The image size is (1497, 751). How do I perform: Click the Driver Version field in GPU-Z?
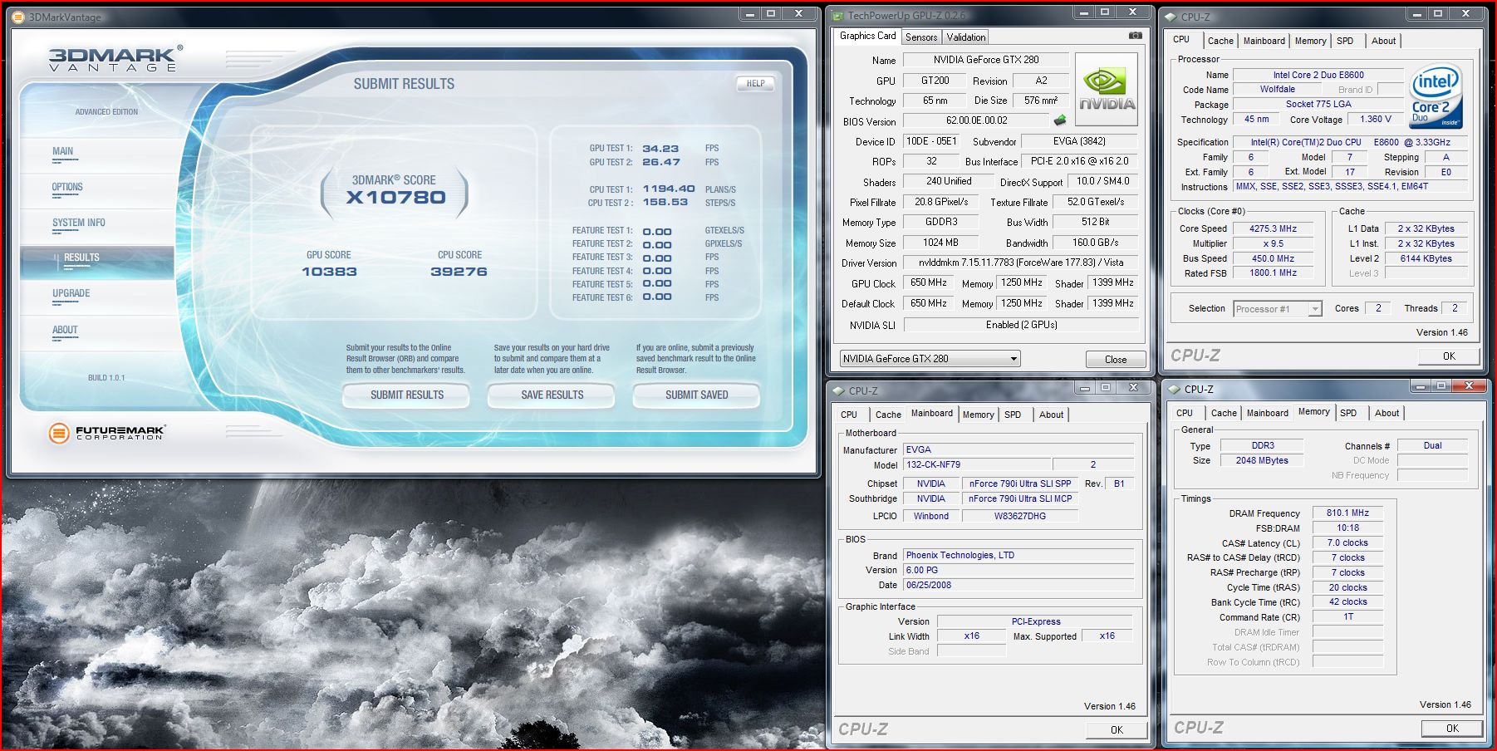tap(1021, 263)
